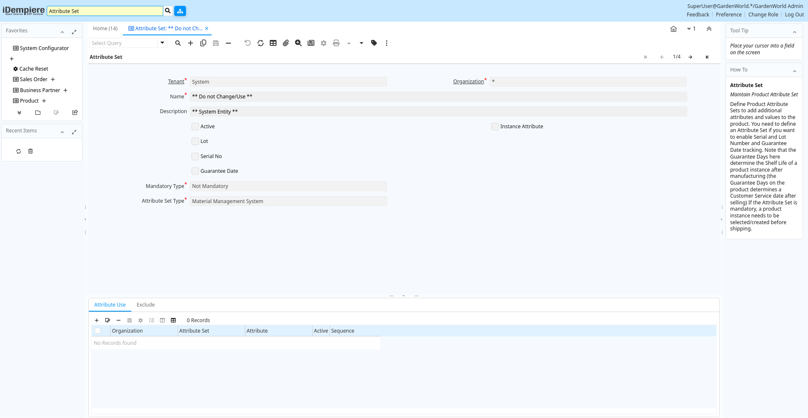The image size is (808, 418).
Task: Switch to the Home (14) tab
Action: tap(105, 29)
